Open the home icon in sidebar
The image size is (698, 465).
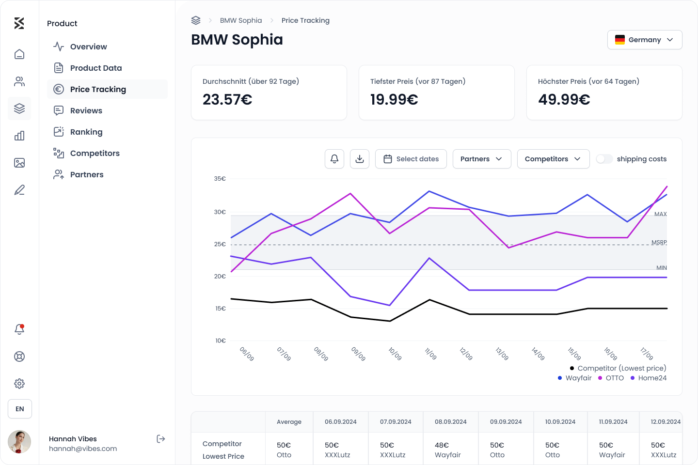[19, 54]
